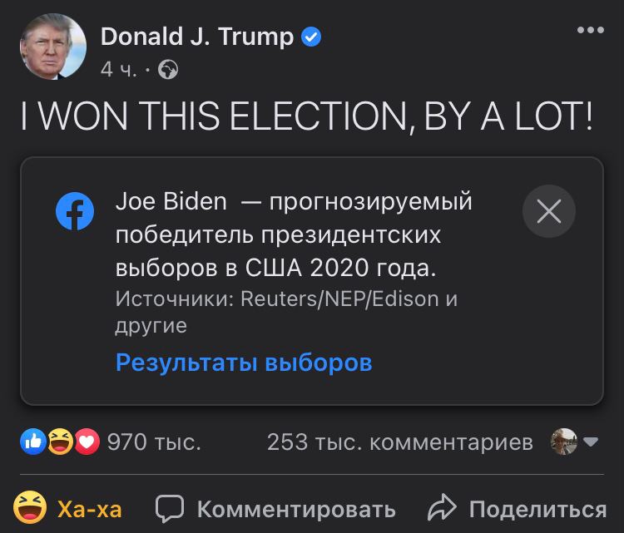Viewport: 624px width, 533px height.
Task: Click the blue like reaction icon
Action: (33, 442)
